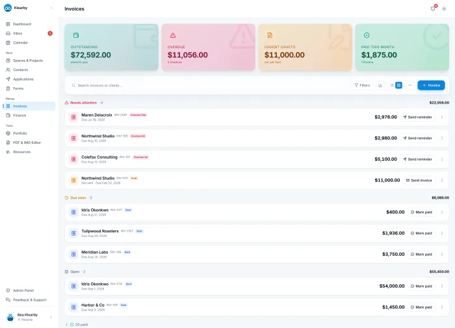Image resolution: width=455 pixels, height=328 pixels.
Task: Click the Portfolio sidebar icon
Action: pyautogui.click(x=8, y=133)
